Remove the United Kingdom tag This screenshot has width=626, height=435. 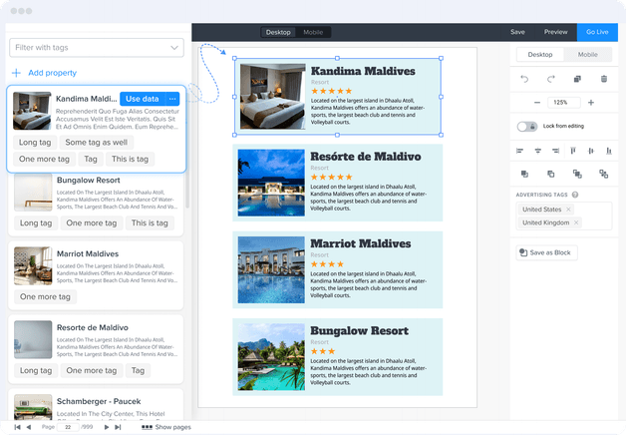[576, 222]
